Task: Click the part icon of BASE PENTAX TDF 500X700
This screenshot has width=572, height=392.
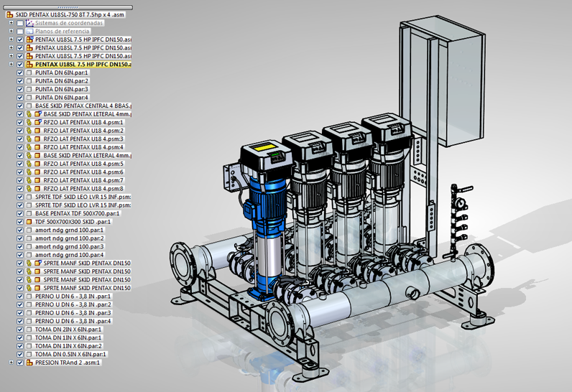Action: [29, 213]
